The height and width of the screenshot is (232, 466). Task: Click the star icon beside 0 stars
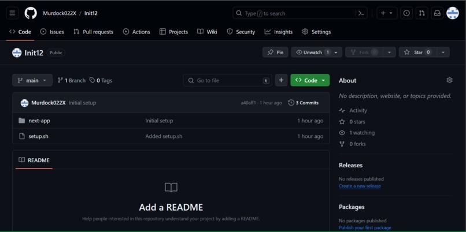coord(342,122)
